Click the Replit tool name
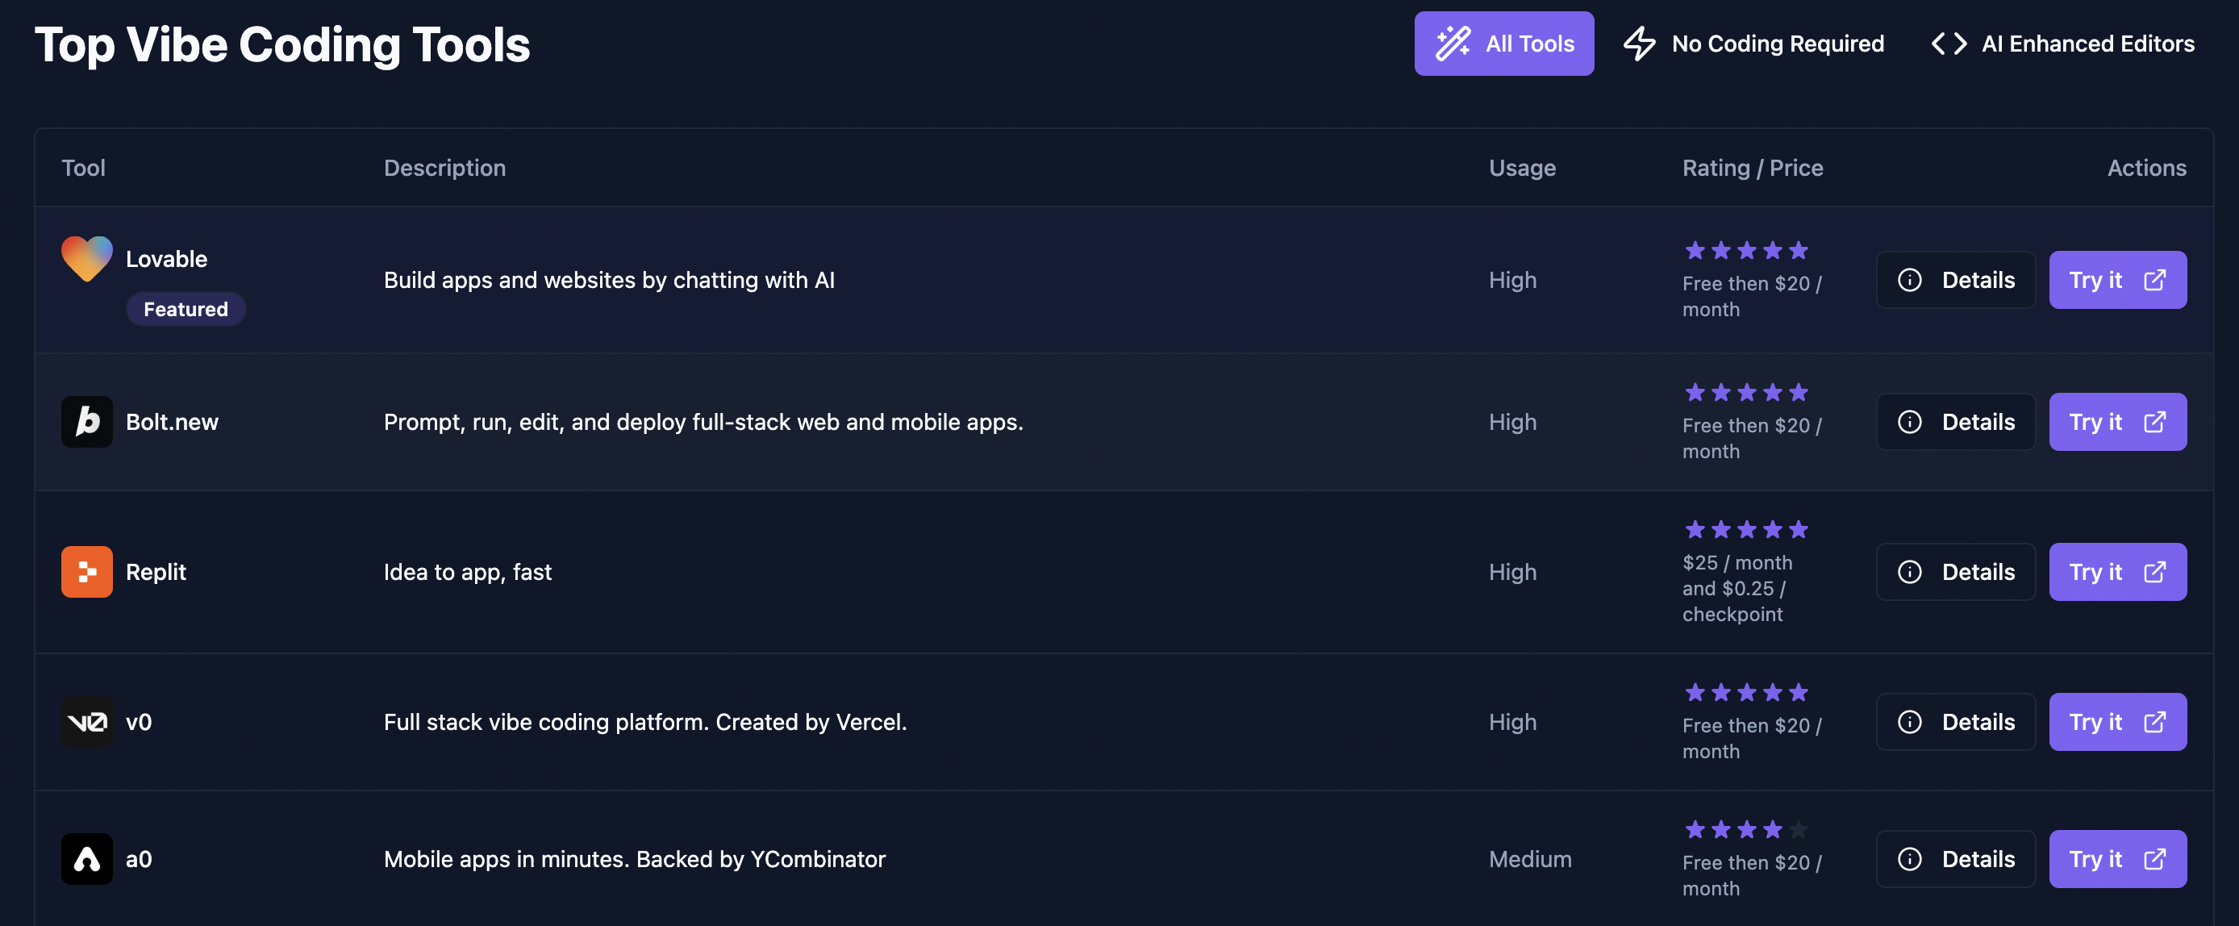 (x=156, y=571)
